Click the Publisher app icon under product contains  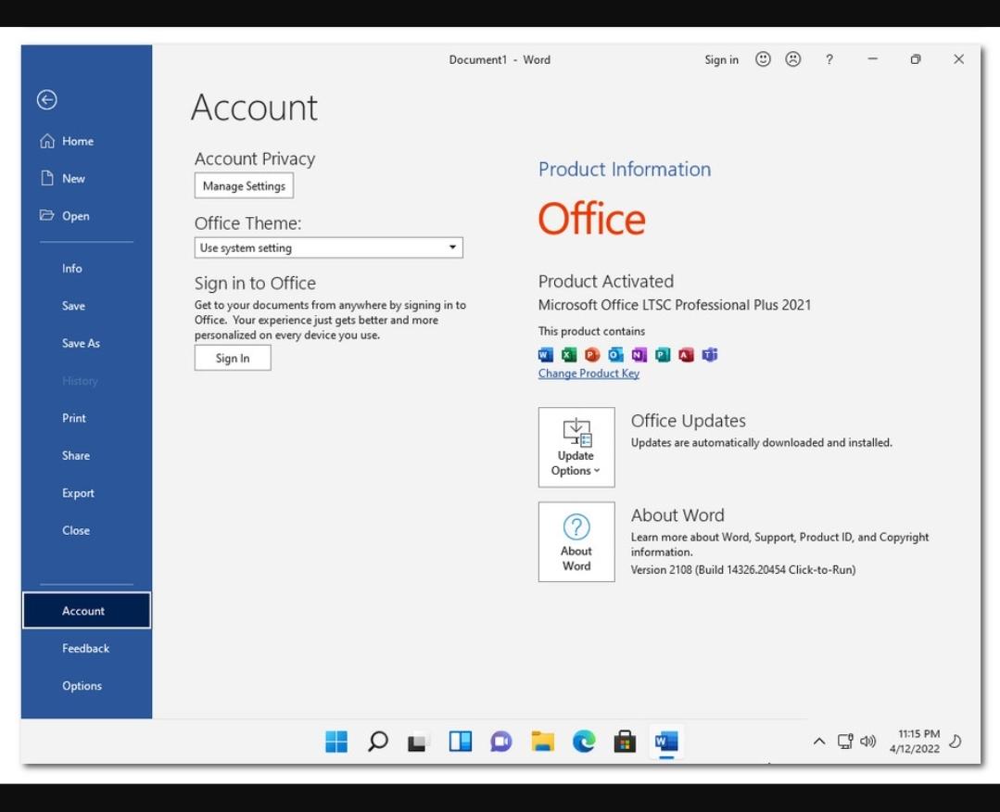pos(663,355)
